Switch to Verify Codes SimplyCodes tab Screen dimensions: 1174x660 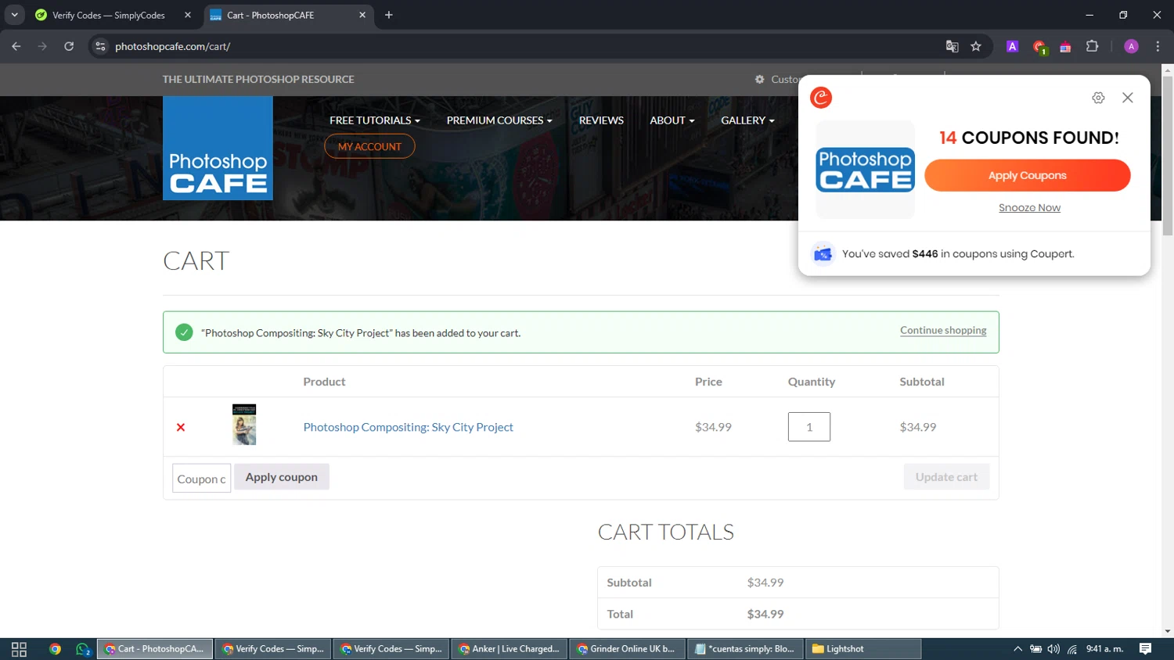click(x=107, y=15)
